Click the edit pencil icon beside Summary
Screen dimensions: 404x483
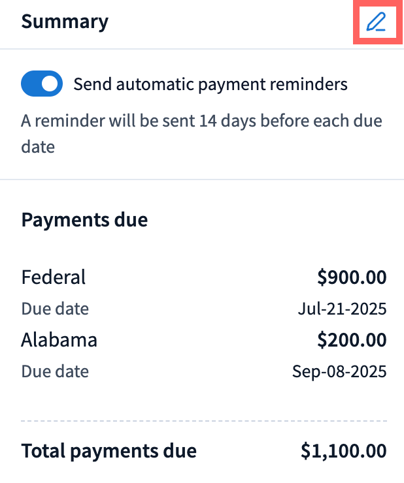tap(376, 22)
